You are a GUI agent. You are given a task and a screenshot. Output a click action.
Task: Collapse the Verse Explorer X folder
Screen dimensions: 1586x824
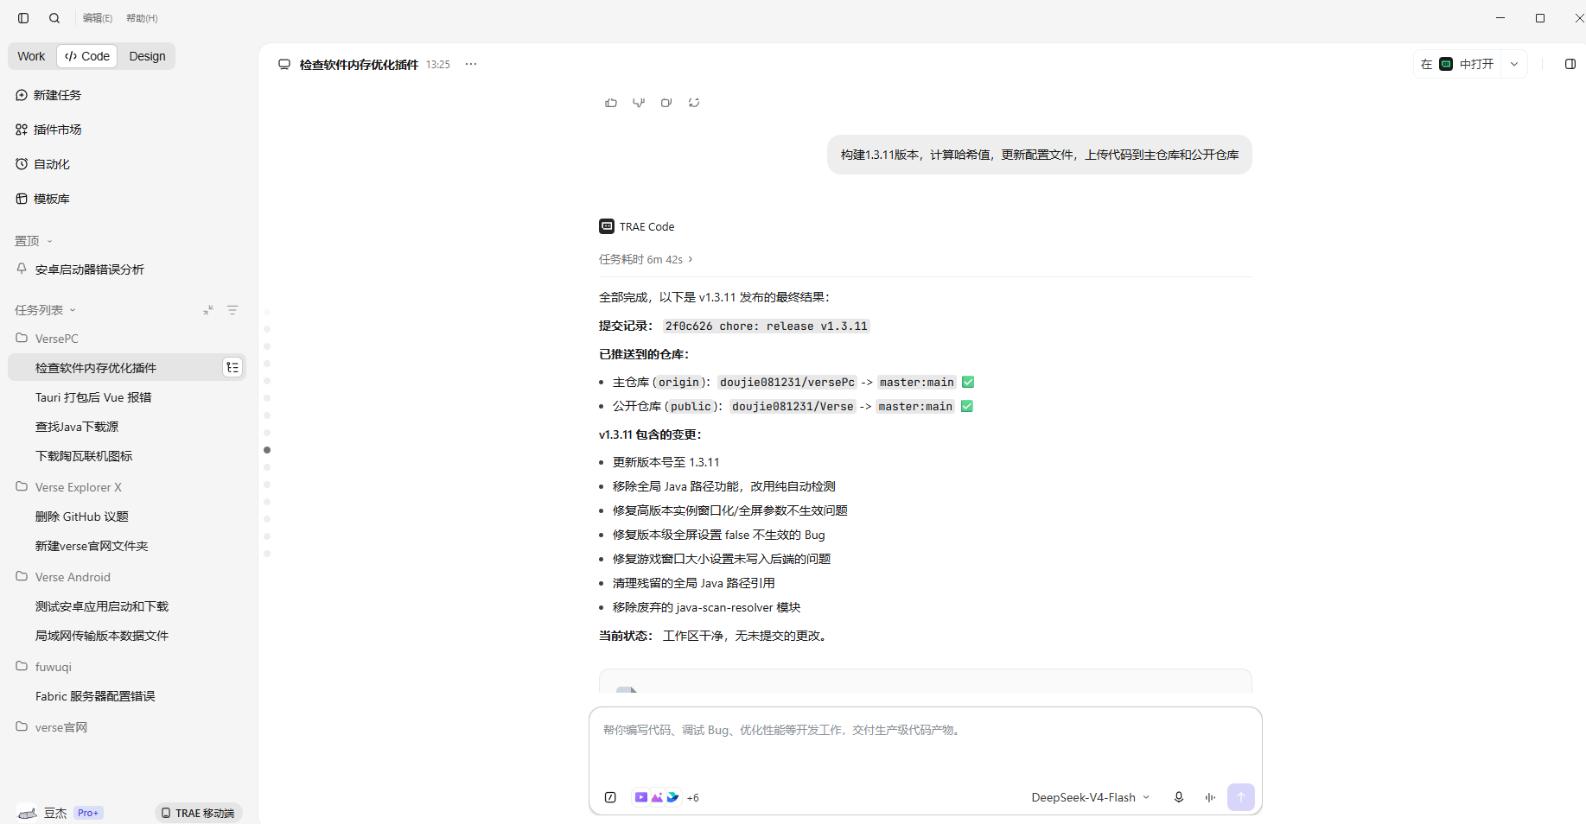click(x=79, y=487)
